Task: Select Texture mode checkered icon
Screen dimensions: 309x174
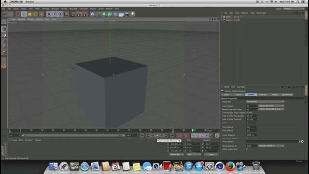Action: [x=4, y=35]
